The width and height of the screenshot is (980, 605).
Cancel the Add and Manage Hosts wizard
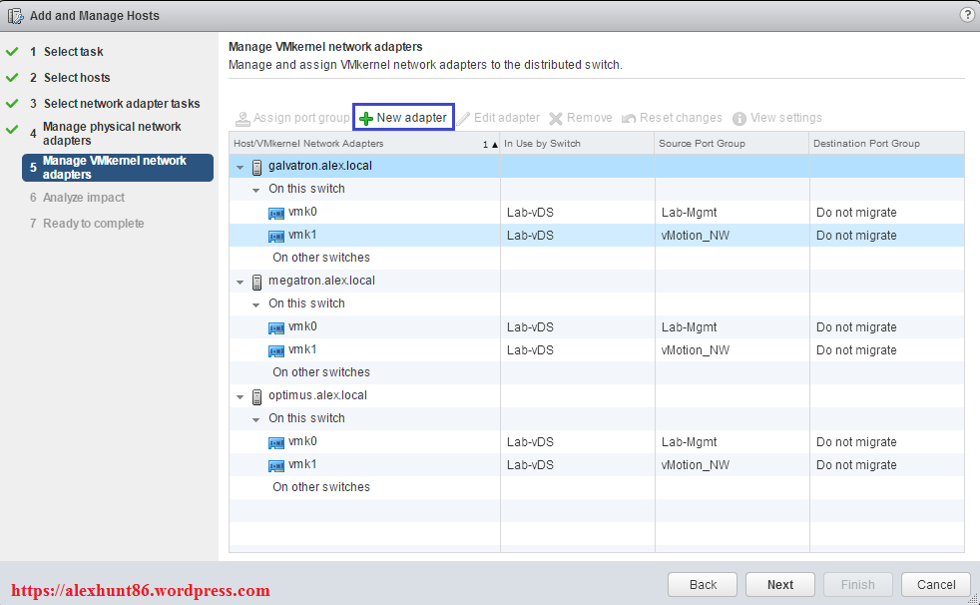point(935,584)
